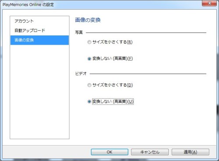Confirm settings with the OK button
Screen dimensions: 219x161
coord(109,152)
